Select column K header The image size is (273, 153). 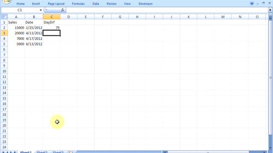pos(189,17)
